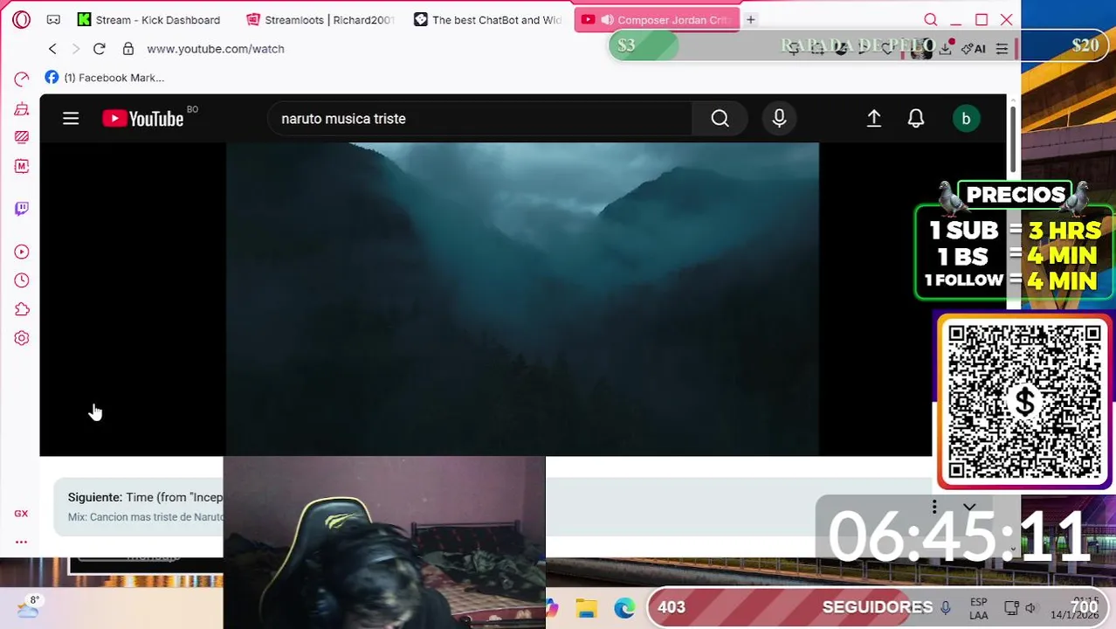Screen dimensions: 1116x629
Task: Click the YouTube video player area
Action: click(522, 299)
